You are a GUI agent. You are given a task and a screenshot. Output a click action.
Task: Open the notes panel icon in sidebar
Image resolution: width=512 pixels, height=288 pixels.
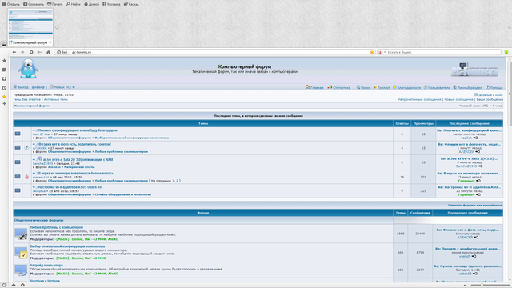coord(4,70)
